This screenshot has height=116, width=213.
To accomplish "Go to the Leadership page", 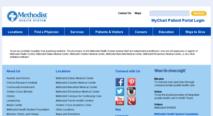I will pyautogui.click(x=13, y=101).
